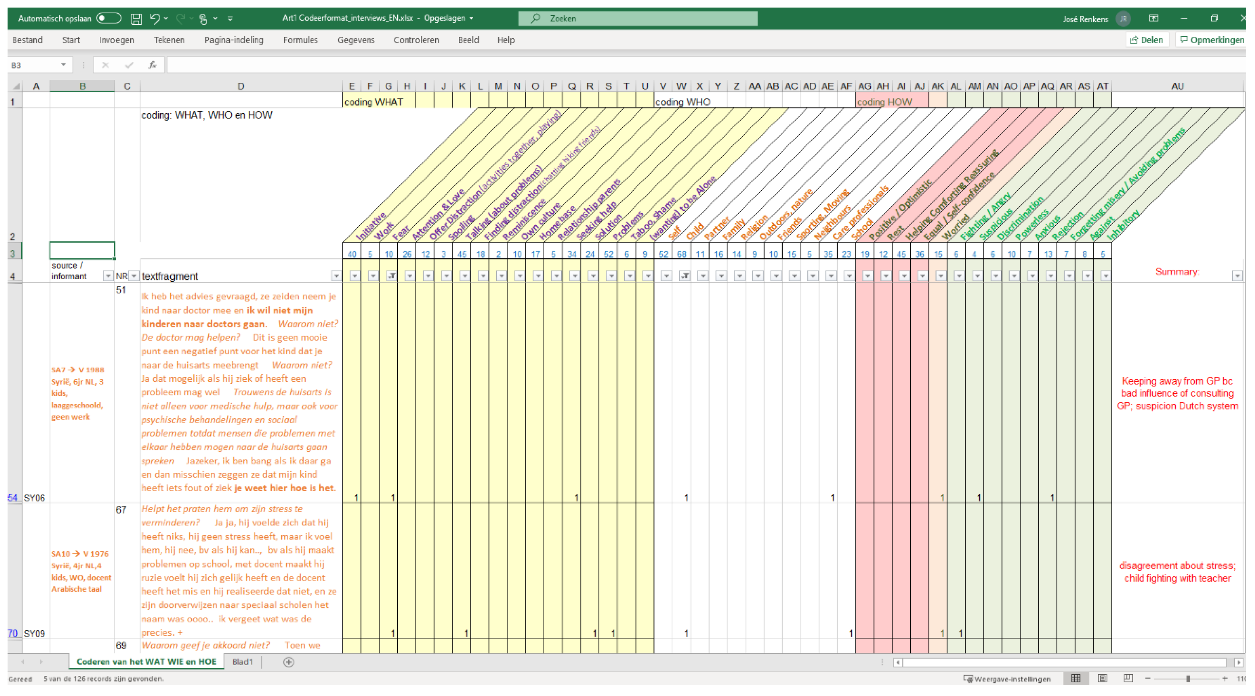Expand the Name Box dropdown arrow
Image resolution: width=1255 pixels, height=696 pixels.
pos(63,65)
